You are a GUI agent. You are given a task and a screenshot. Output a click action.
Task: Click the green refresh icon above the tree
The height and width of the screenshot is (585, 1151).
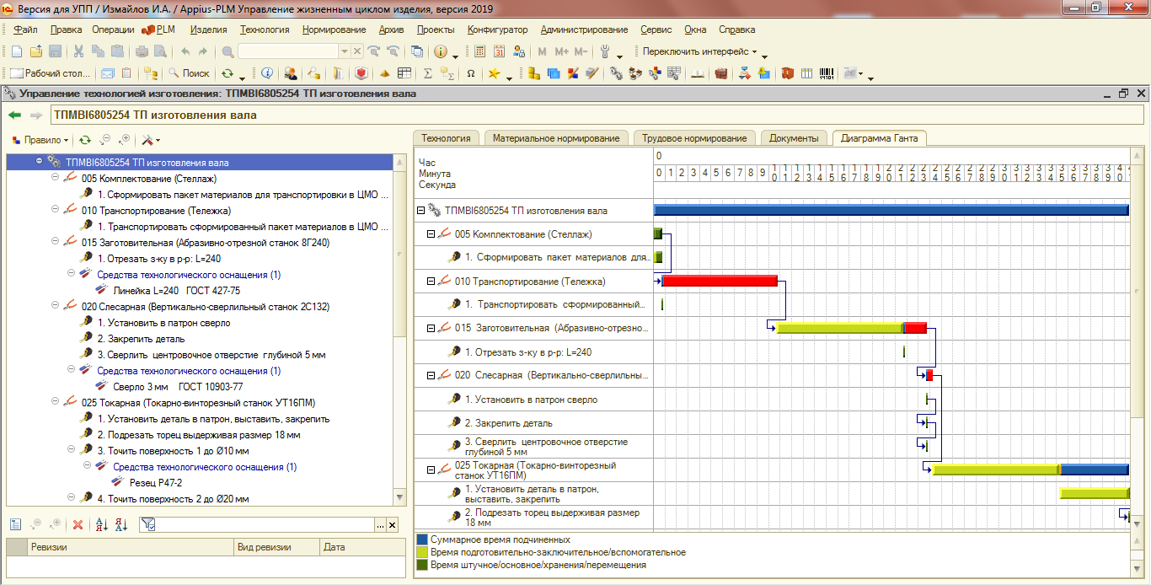coord(85,140)
